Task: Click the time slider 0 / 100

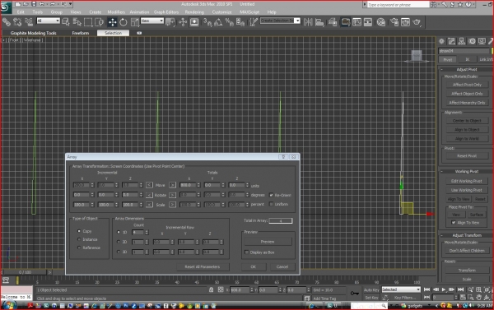Action: 25,272
